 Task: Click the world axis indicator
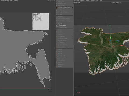click(78, 92)
